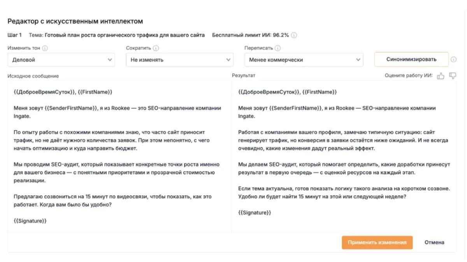Open the Деловой tone dropdown
467x262 pixels.
tap(61, 60)
